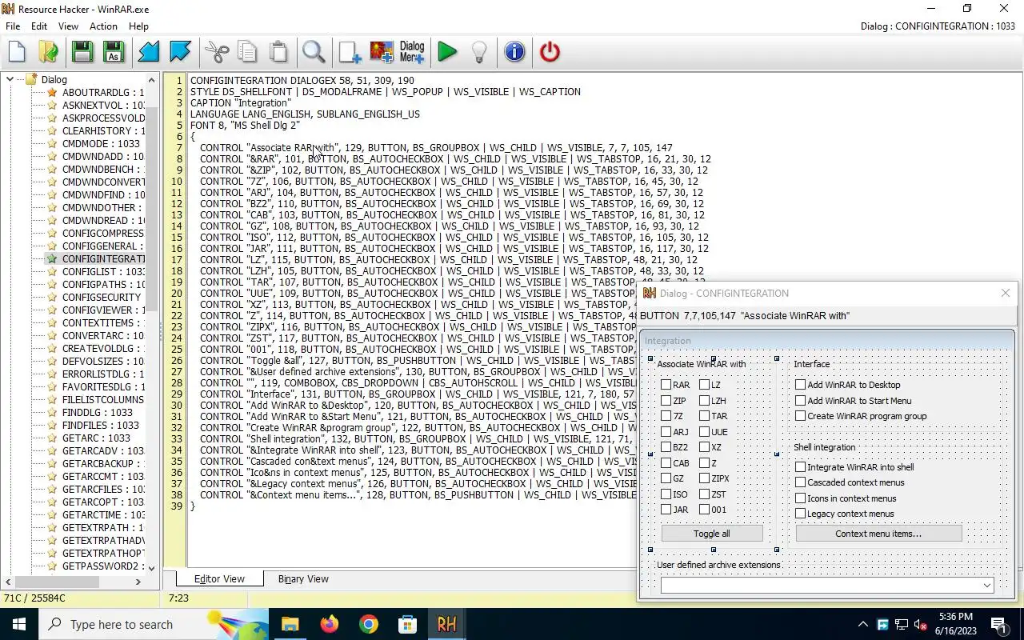The height and width of the screenshot is (640, 1024).
Task: Open the notification center icon
Action: (998, 624)
